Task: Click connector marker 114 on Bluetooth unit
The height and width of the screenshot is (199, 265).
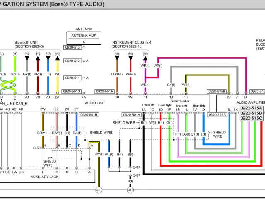Action: tap(27, 54)
